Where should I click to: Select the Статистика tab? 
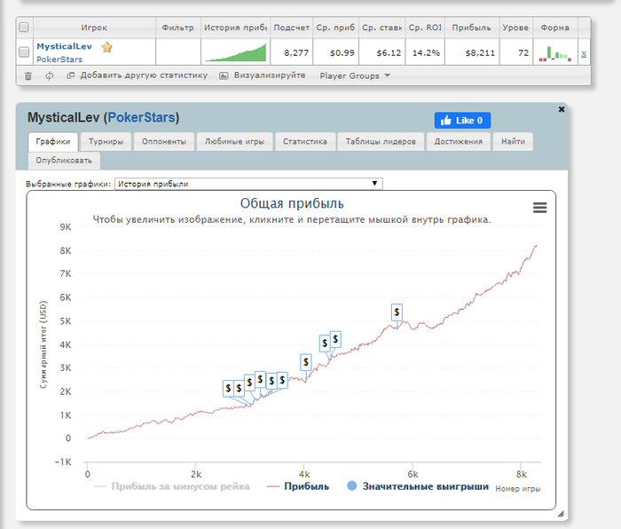pos(305,141)
